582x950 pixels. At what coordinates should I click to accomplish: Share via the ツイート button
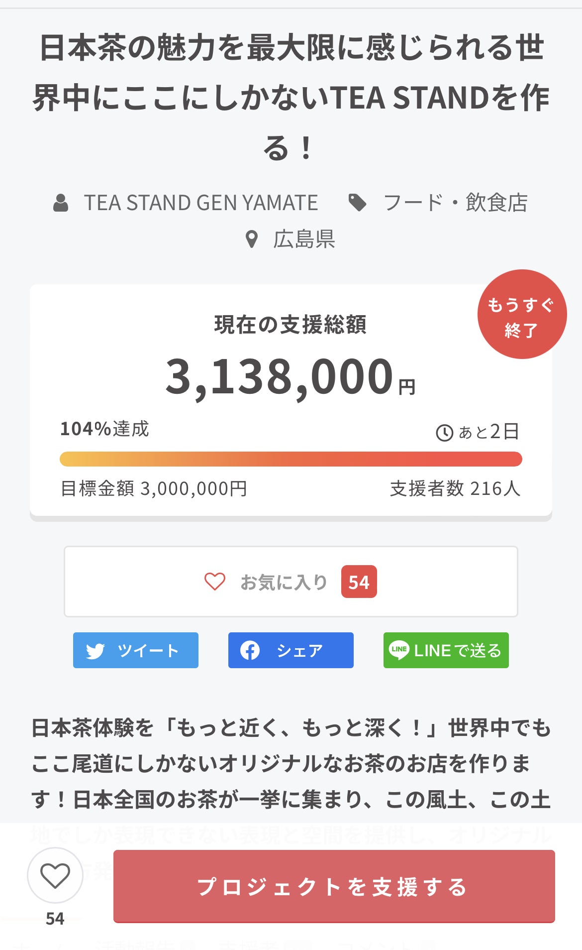pyautogui.click(x=136, y=650)
